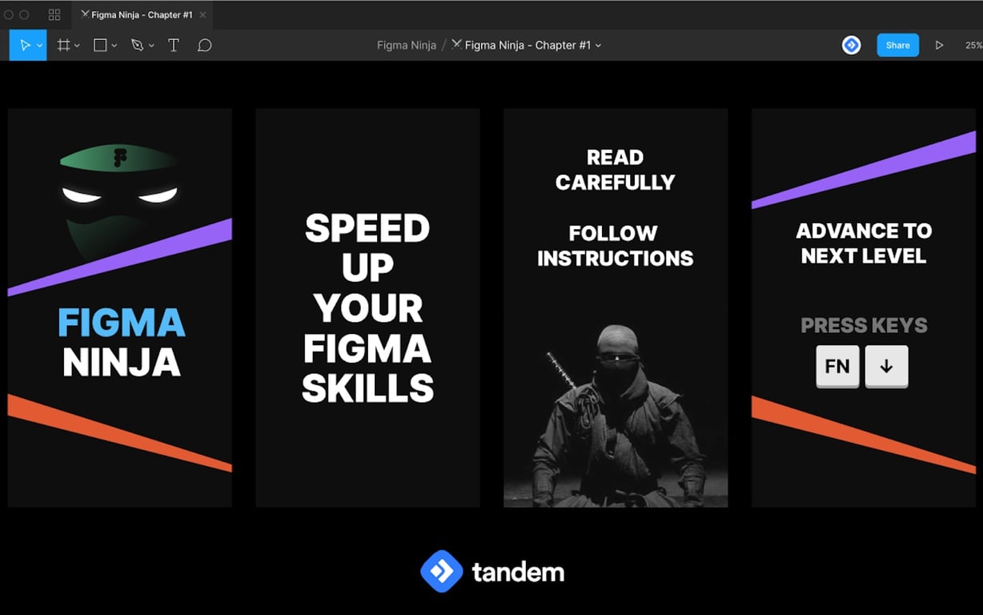Select orange stripe on first frame
983x615 pixels.
click(120, 433)
